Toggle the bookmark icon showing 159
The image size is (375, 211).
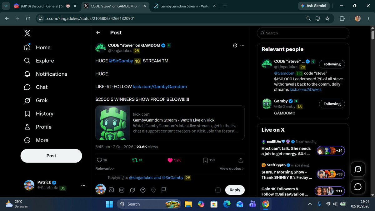[209, 160]
